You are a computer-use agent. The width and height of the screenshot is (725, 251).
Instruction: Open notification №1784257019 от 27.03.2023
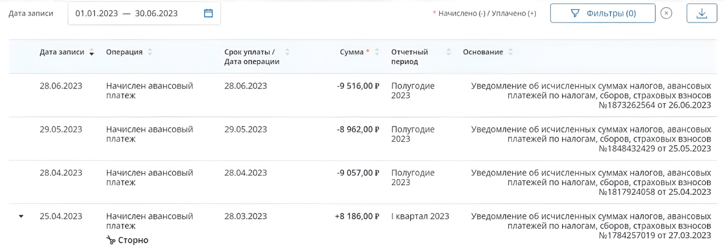tap(591, 226)
